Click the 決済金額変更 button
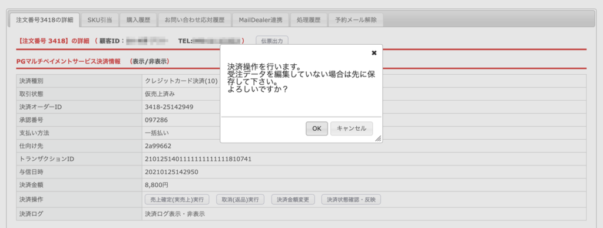Image resolution: width=603 pixels, height=228 pixels. [293, 200]
